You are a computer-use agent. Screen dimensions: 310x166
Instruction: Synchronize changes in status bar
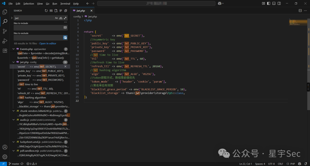coord(22,164)
